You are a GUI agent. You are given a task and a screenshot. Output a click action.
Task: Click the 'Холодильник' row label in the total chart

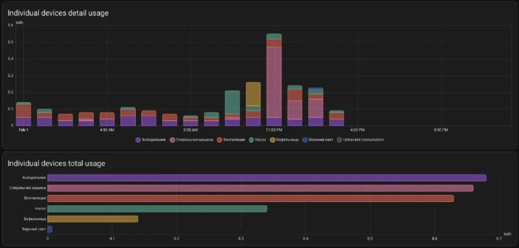[x=34, y=177]
